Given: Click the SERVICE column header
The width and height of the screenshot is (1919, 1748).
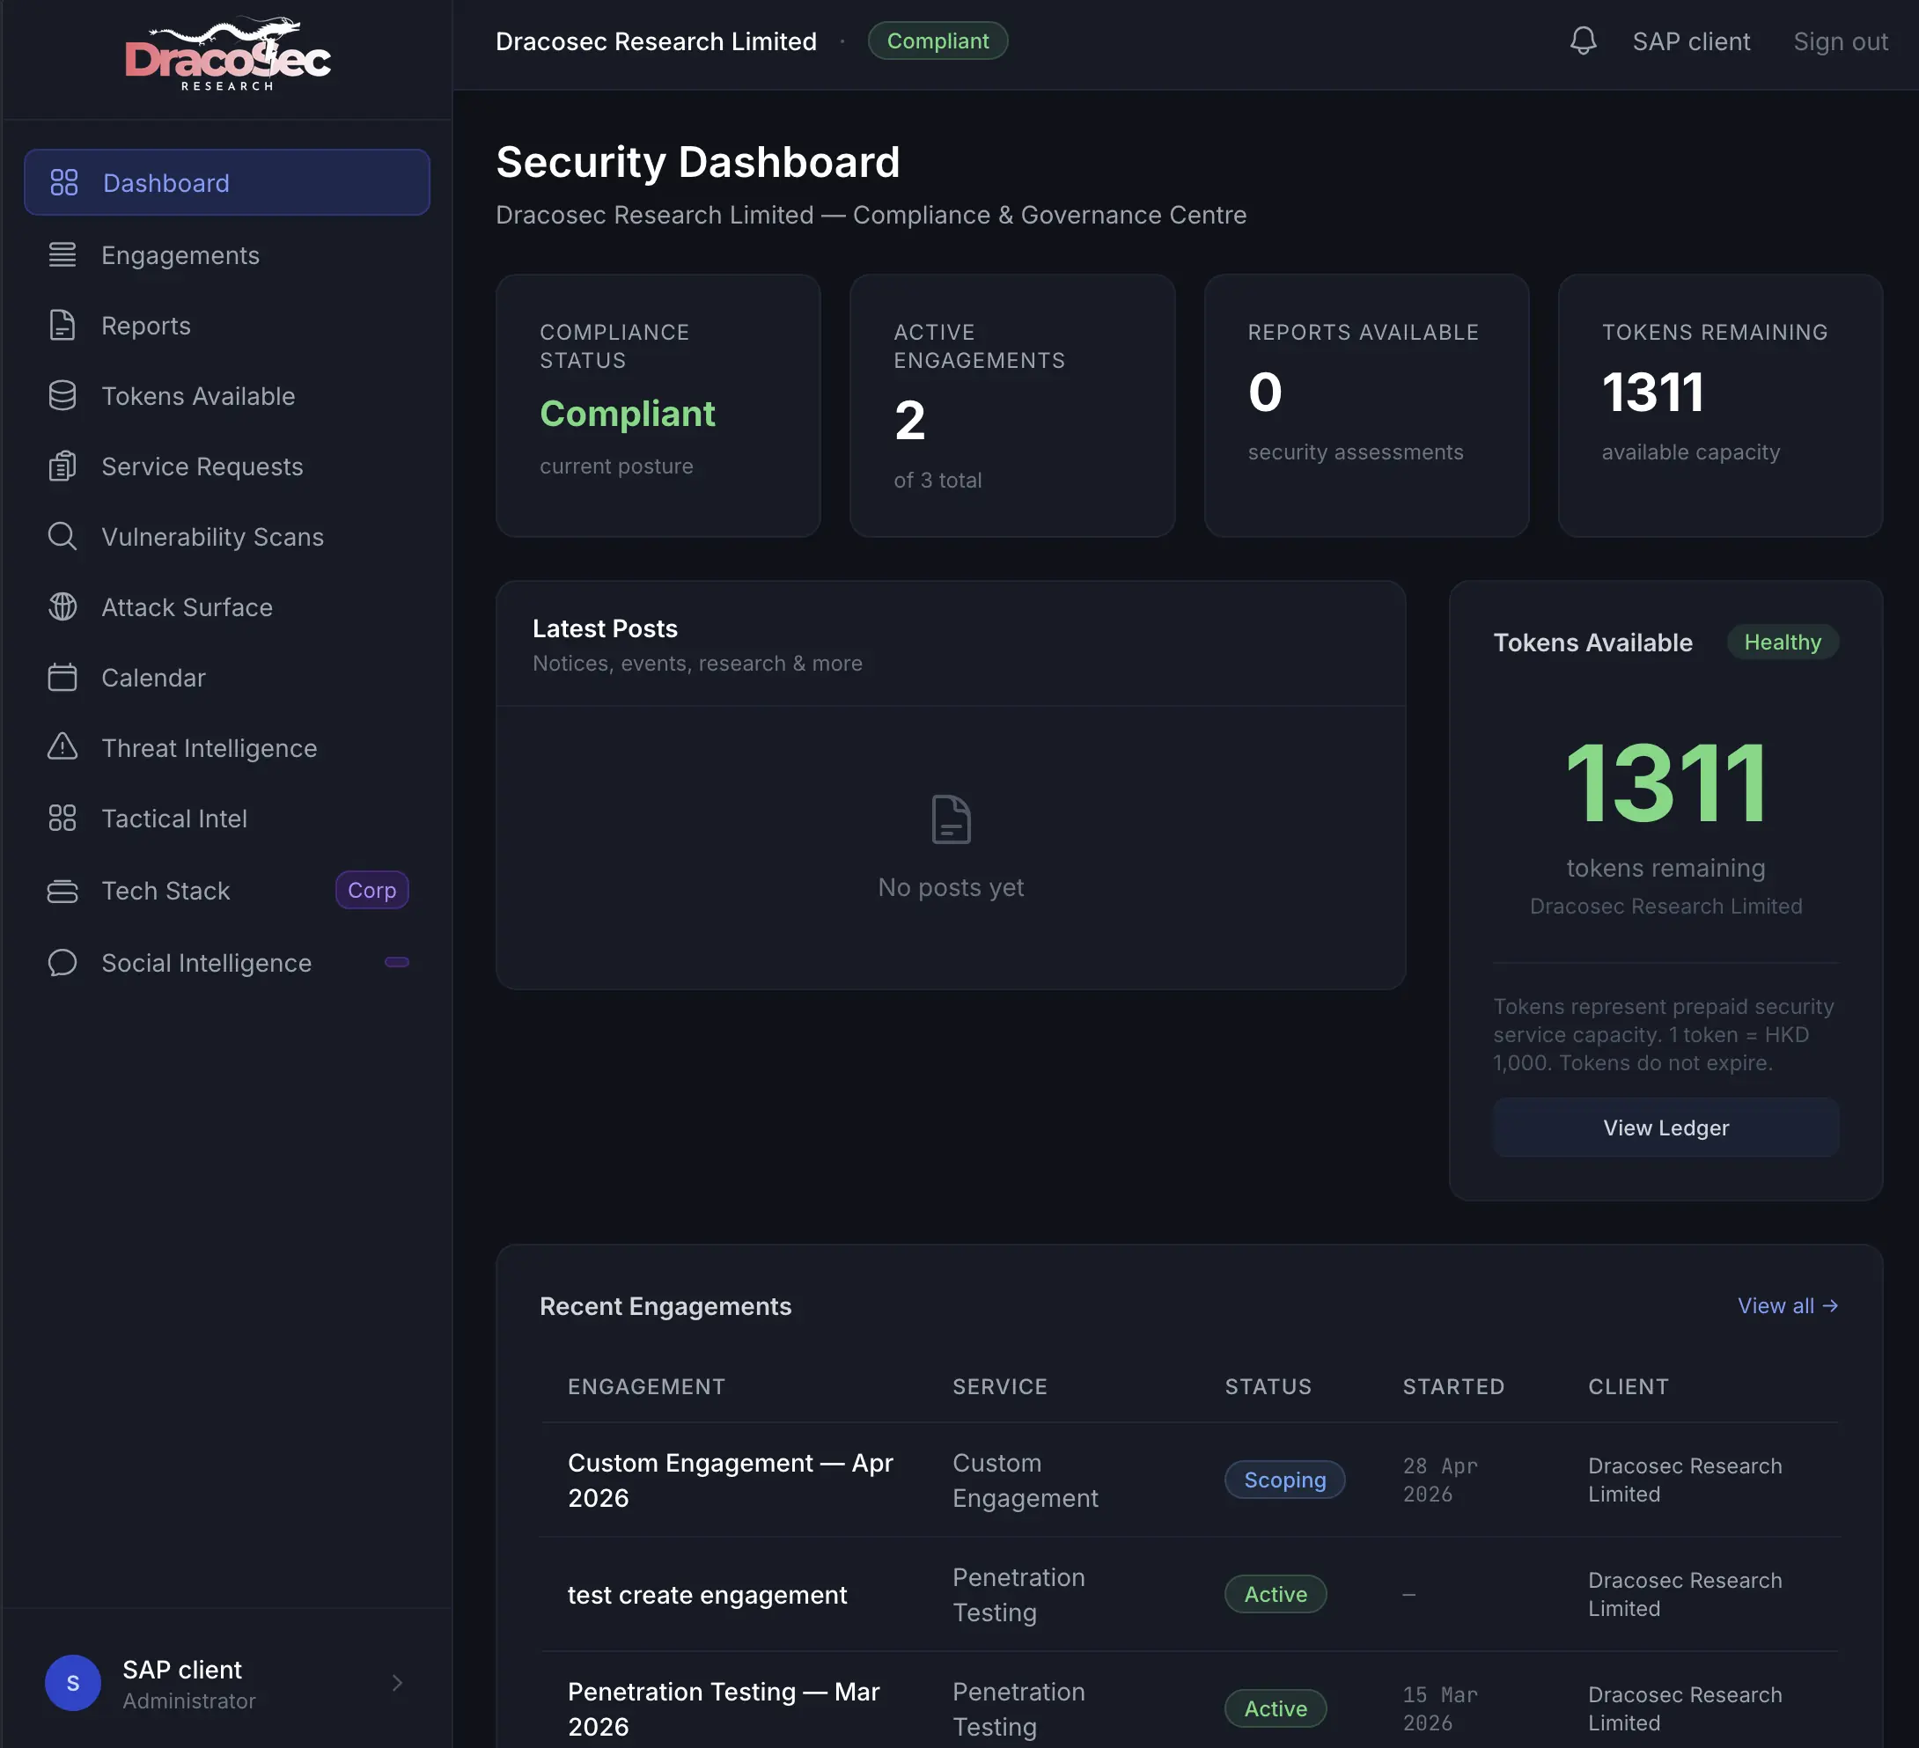Looking at the screenshot, I should tap(999, 1385).
